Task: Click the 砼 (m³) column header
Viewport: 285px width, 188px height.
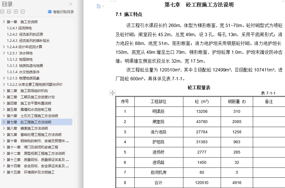Action: 202,101
